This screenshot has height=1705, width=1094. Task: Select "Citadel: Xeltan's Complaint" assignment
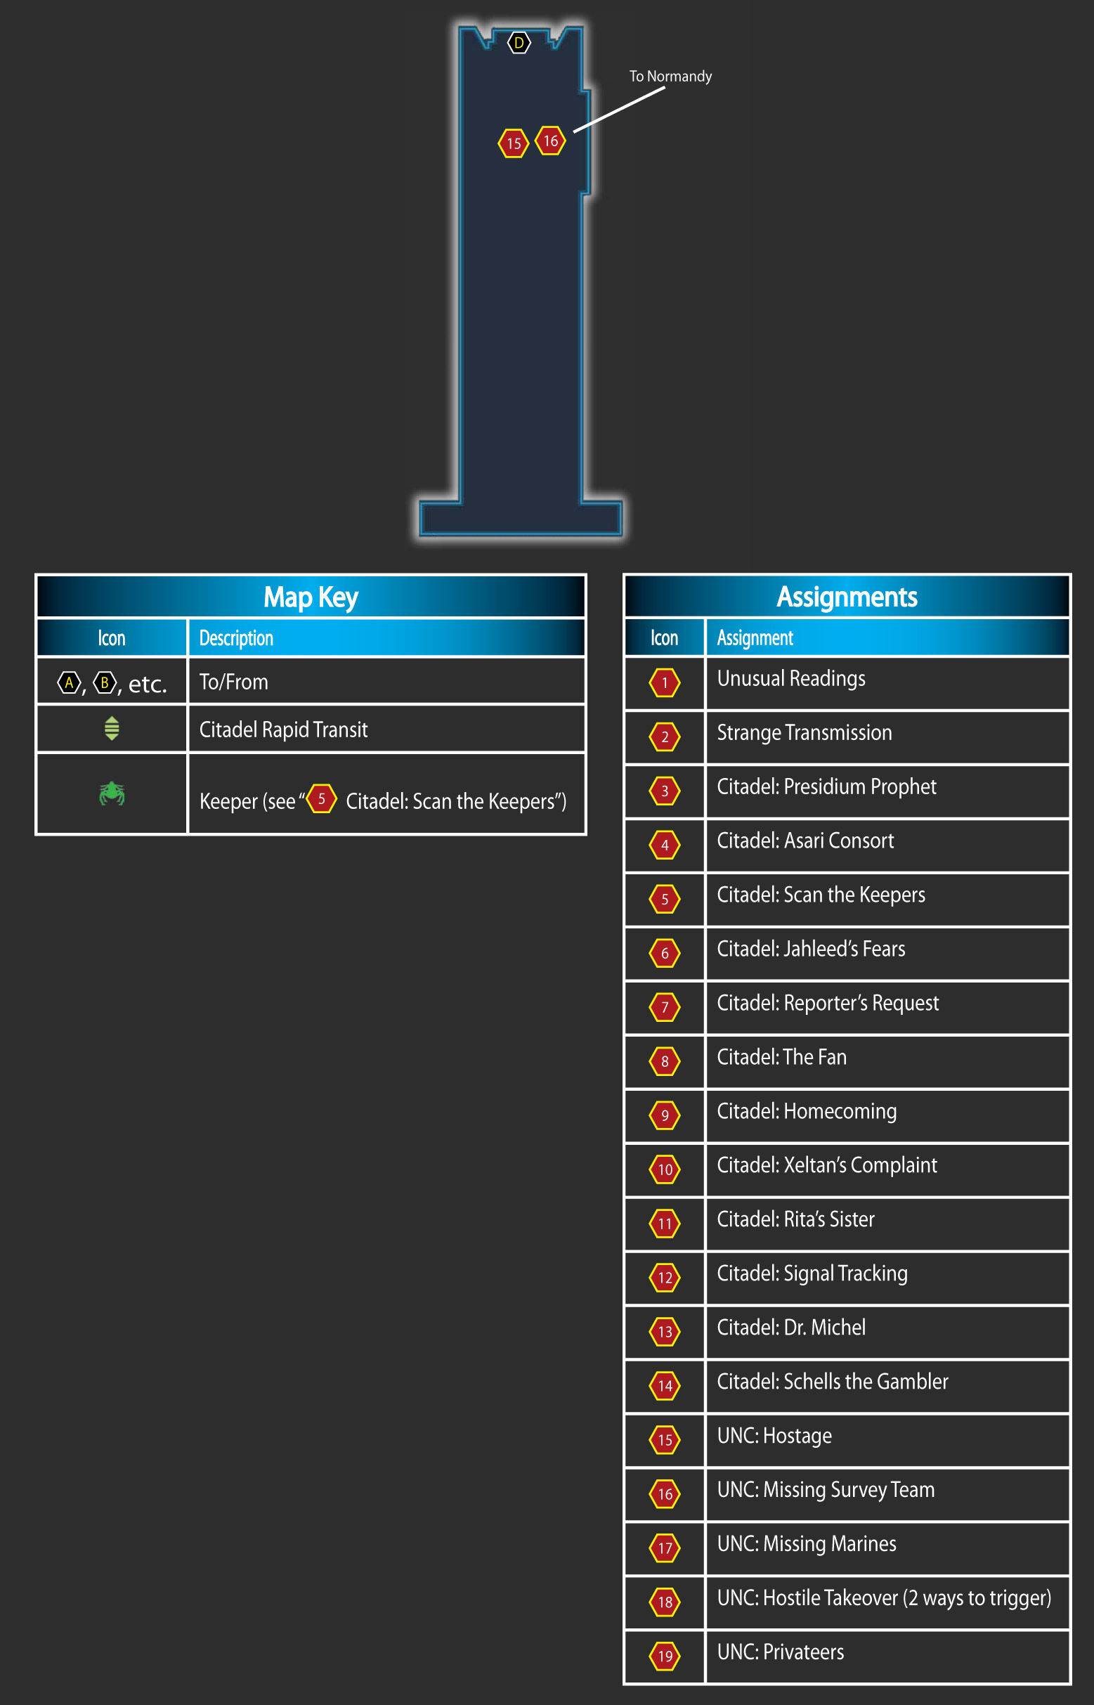click(x=827, y=1166)
